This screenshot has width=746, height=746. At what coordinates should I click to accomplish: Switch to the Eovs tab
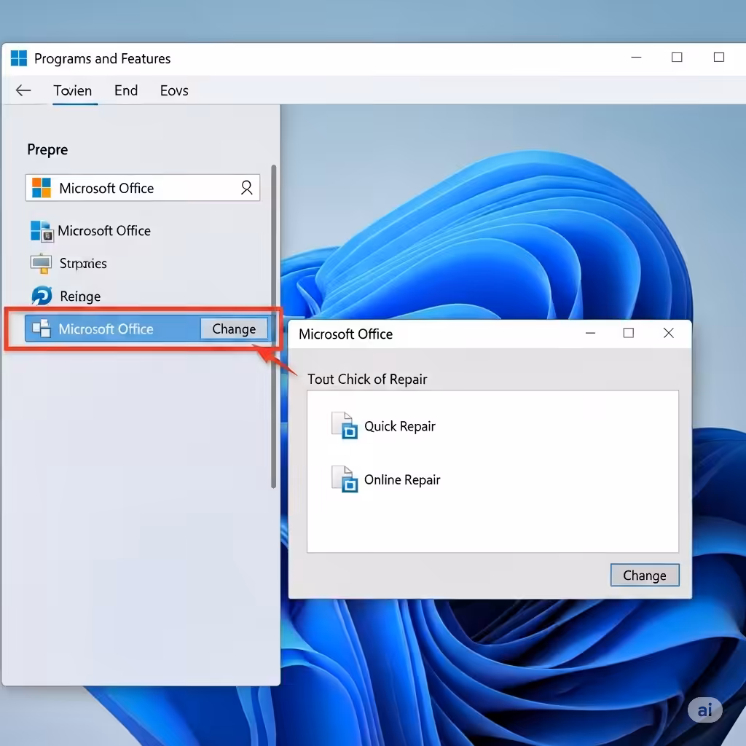[174, 90]
